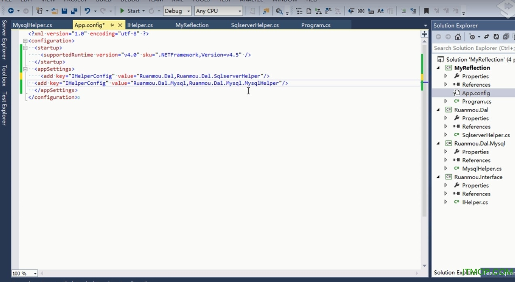Collapse the appSettings XML node outline

click(25, 69)
